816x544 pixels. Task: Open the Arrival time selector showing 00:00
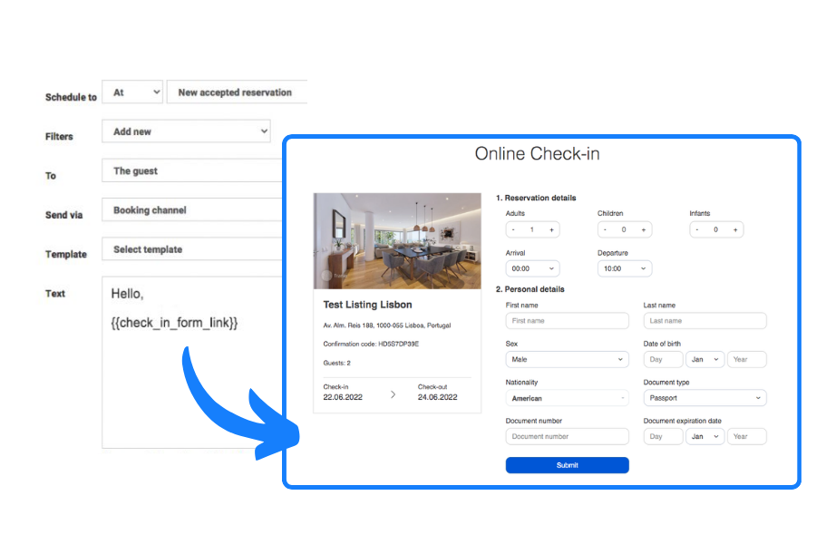pos(530,268)
